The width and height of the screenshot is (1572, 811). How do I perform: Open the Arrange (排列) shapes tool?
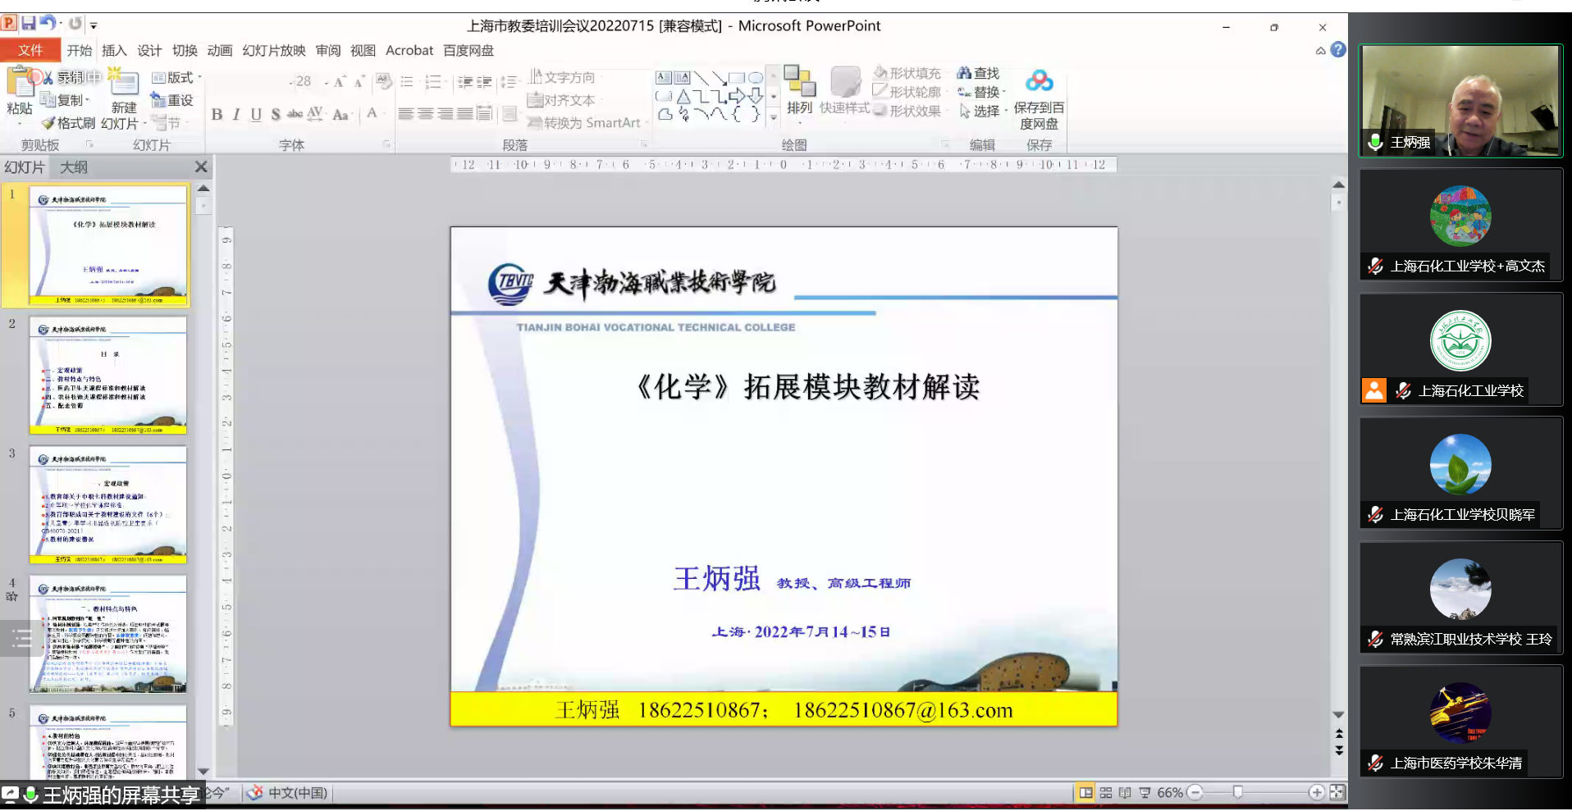tap(799, 90)
